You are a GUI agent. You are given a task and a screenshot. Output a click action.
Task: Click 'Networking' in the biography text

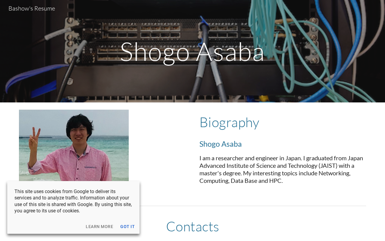334,173
